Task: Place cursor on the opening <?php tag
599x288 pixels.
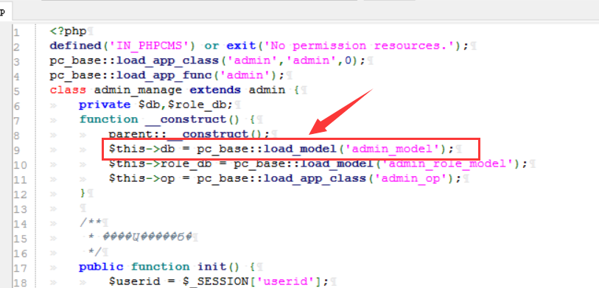Action: pyautogui.click(x=68, y=31)
